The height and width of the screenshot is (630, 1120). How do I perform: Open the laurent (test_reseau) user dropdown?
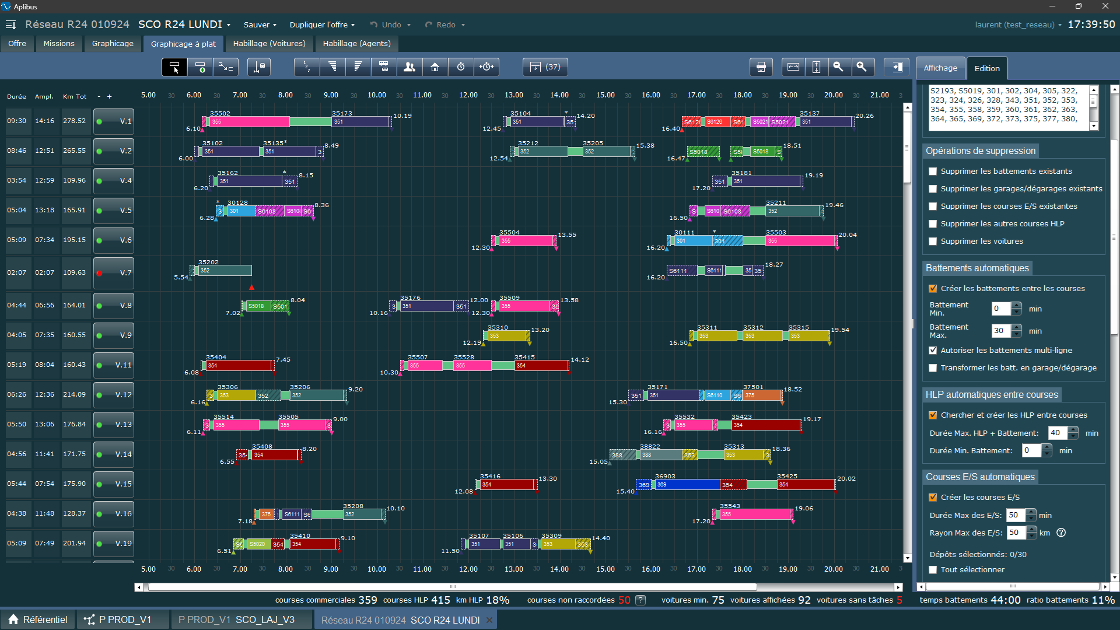[x=1018, y=24]
